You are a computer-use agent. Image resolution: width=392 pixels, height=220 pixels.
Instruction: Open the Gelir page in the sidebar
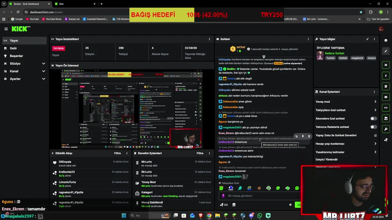24,48
